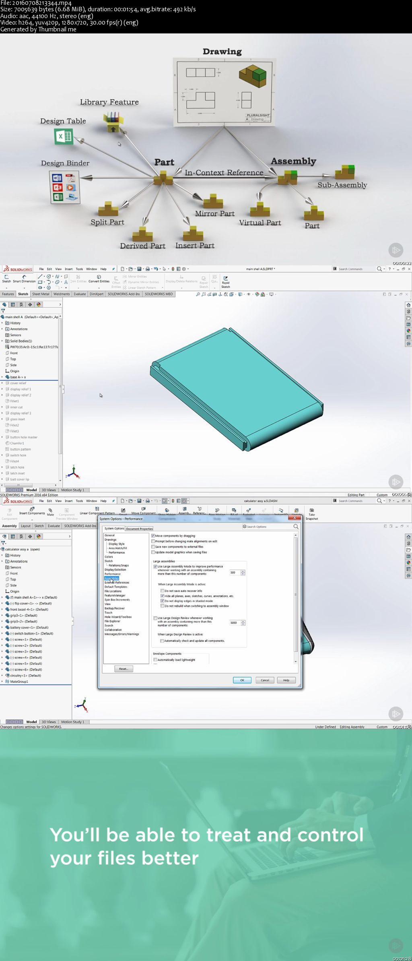This screenshot has width=412, height=961.
Task: Uncheck Do not display edges in shaded mode
Action: pyautogui.click(x=162, y=601)
